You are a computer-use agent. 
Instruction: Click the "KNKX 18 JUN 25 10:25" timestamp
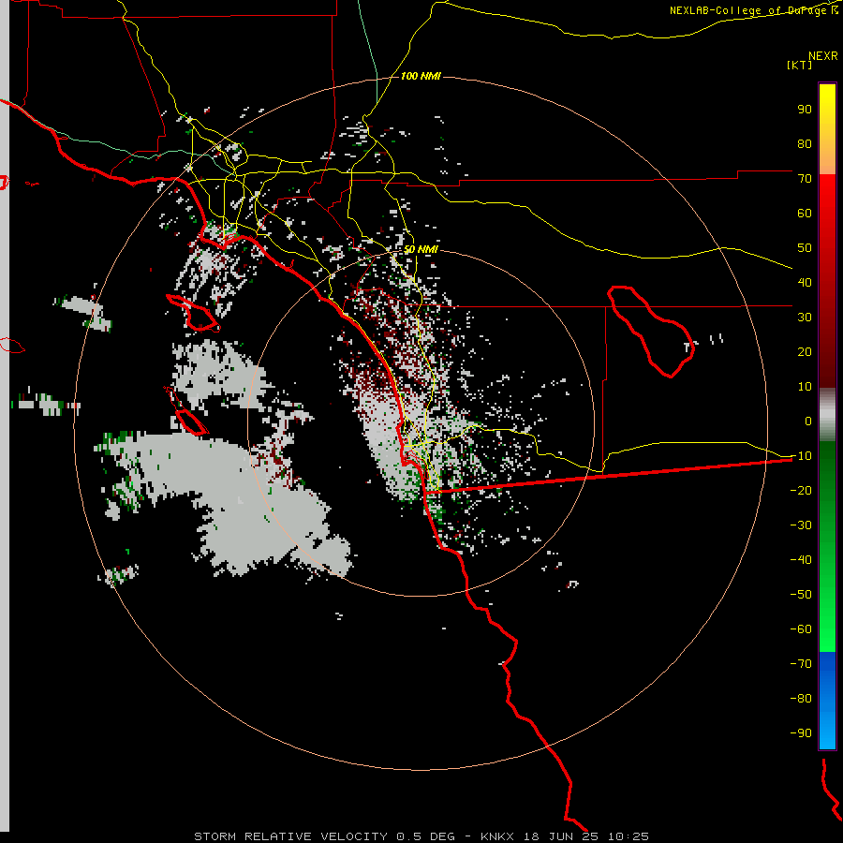565,836
